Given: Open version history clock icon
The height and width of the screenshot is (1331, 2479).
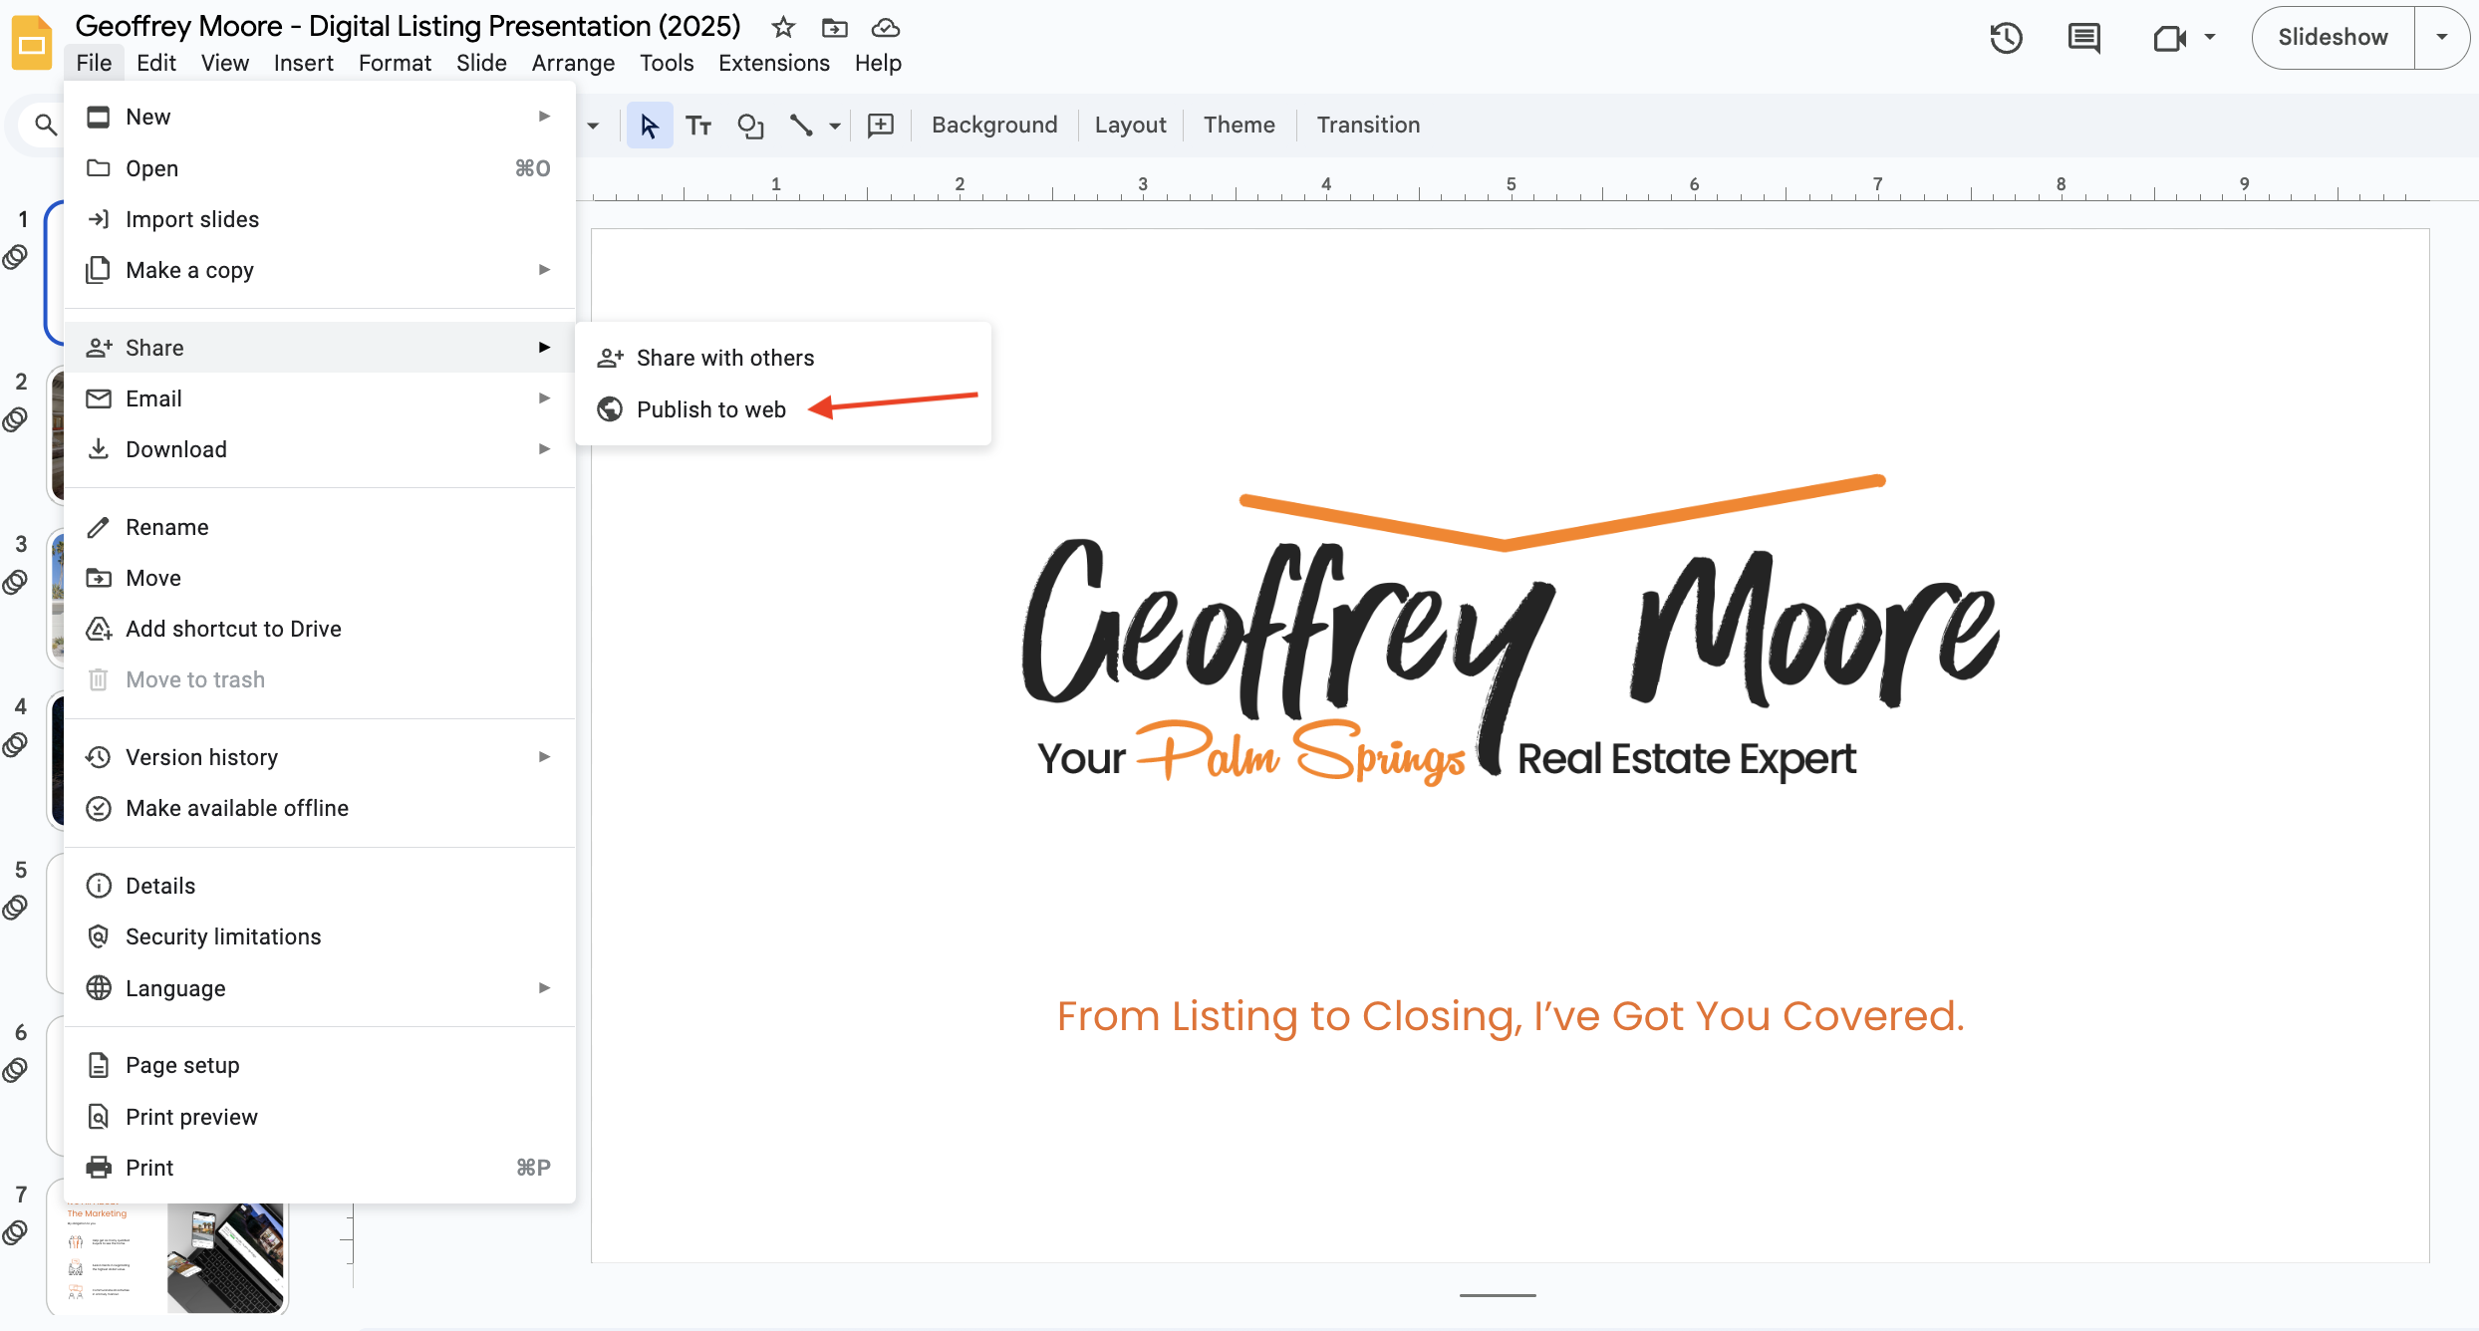Looking at the screenshot, I should click(x=2006, y=38).
